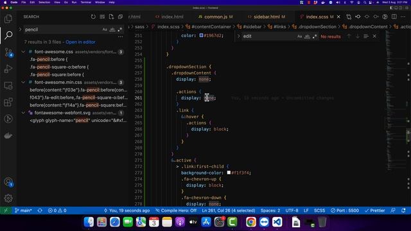Toggle find in selection
This screenshot has height=231, width=411.
pos(366,37)
